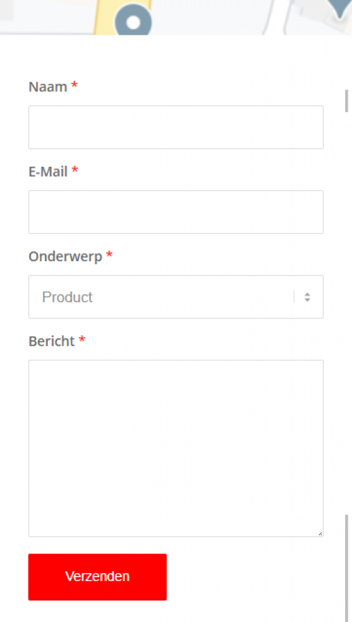Click the red asterisk beside E-Mail
Image resolution: width=352 pixels, height=622 pixels.
coord(75,170)
